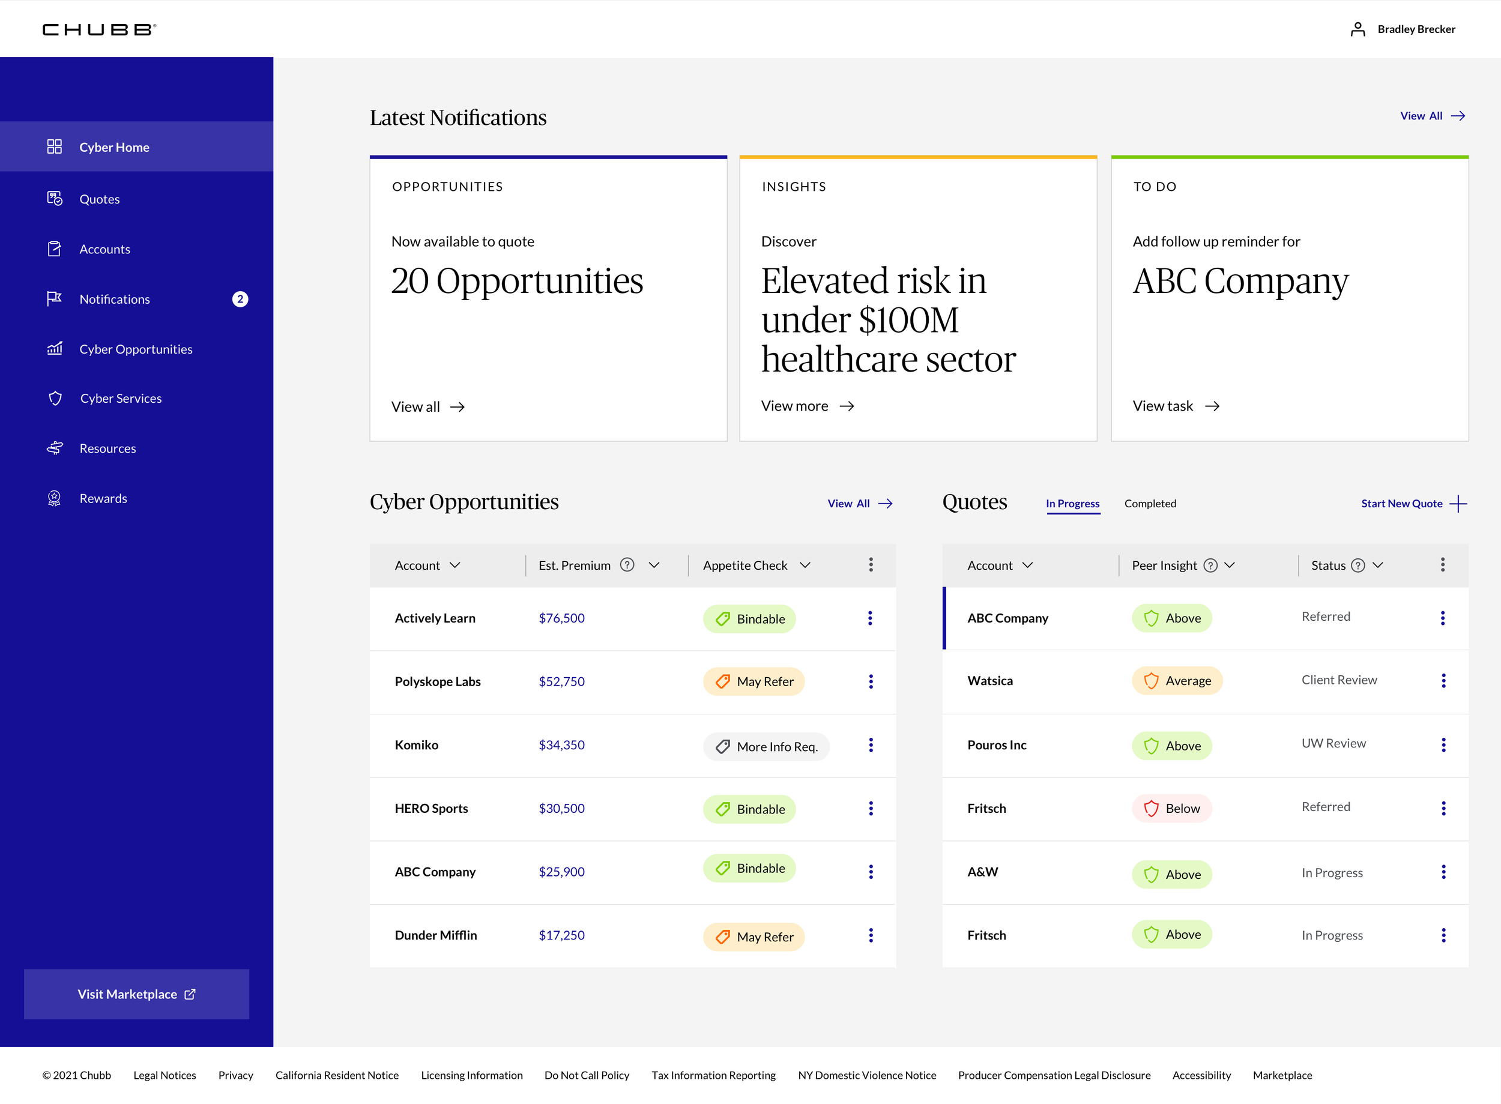Select the In Progress quotes tab

pyautogui.click(x=1072, y=503)
